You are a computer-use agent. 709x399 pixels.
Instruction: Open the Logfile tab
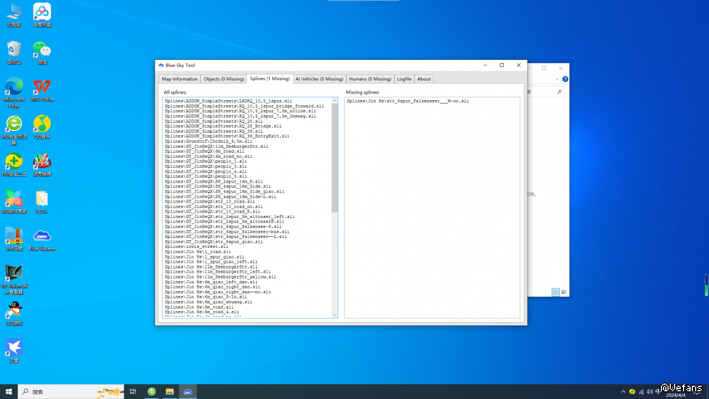point(404,79)
